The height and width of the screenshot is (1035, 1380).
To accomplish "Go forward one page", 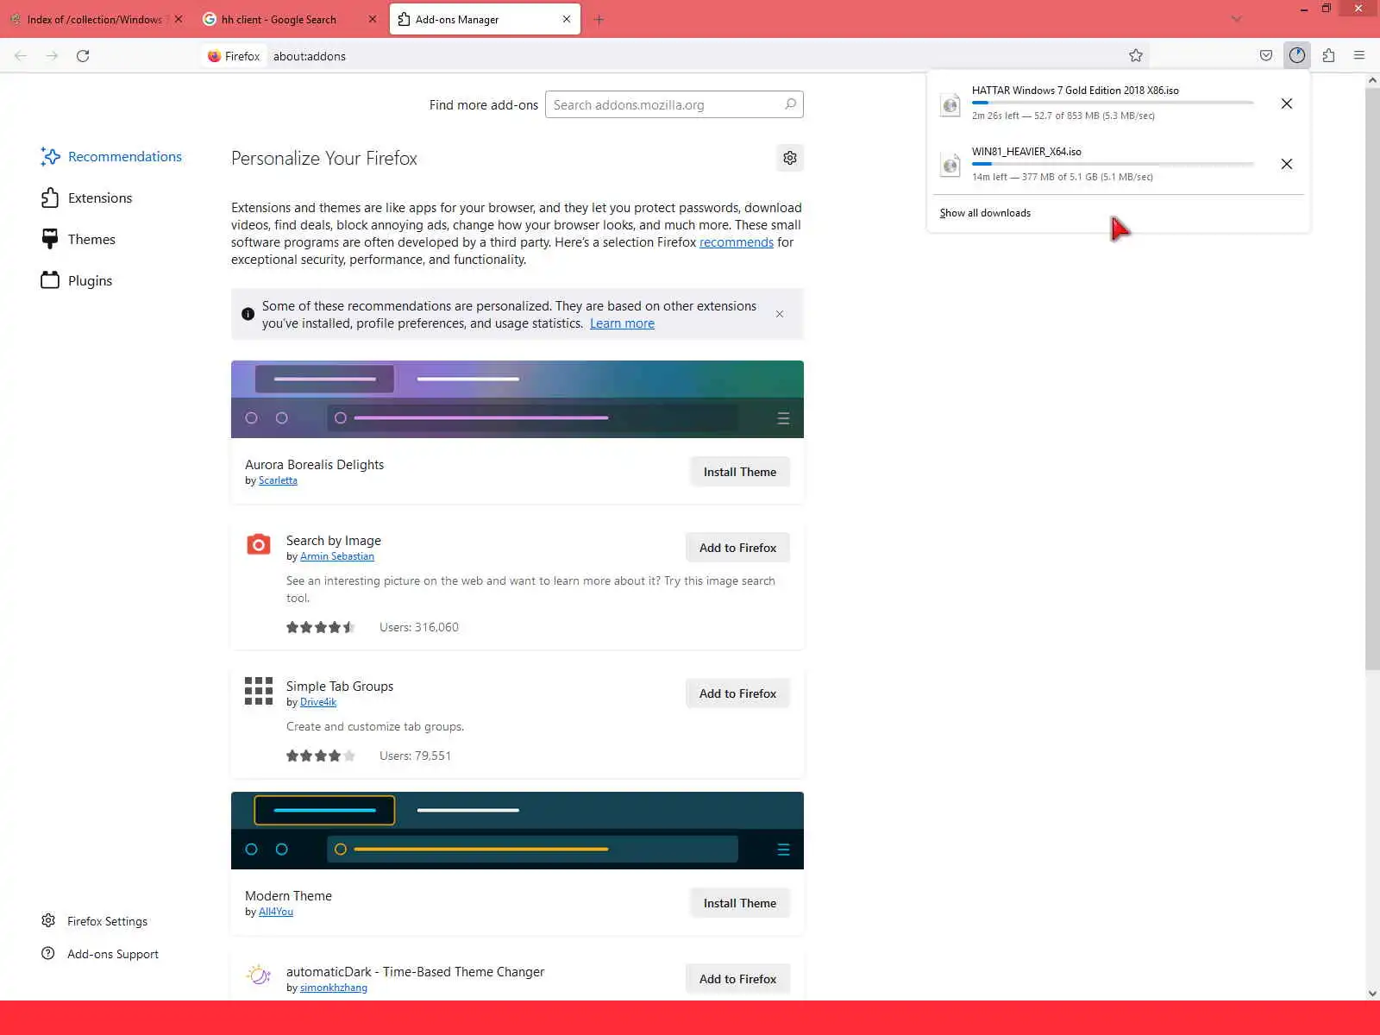I will [x=52, y=56].
